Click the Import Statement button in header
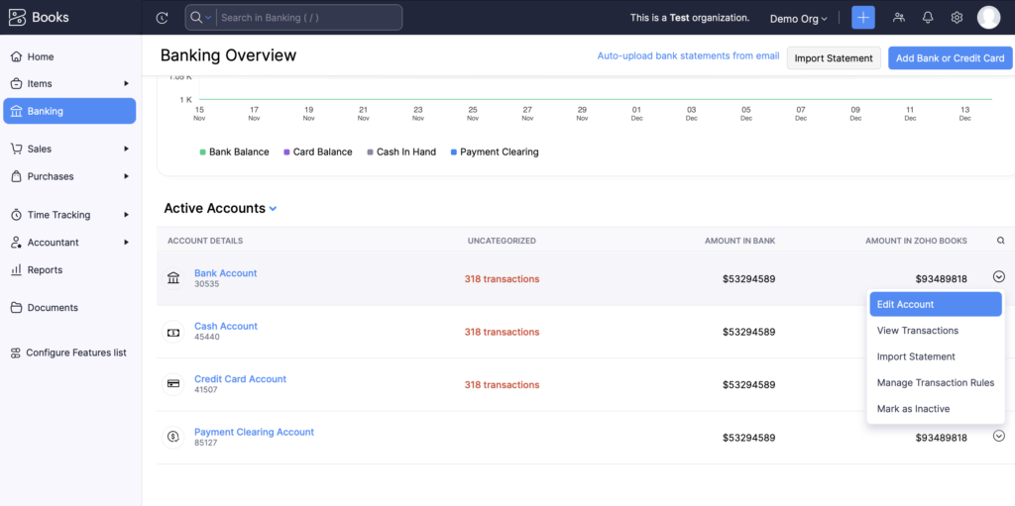Viewport: 1015px width, 506px height. click(834, 58)
